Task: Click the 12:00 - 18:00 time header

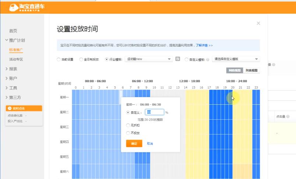Action: [x=189, y=81]
